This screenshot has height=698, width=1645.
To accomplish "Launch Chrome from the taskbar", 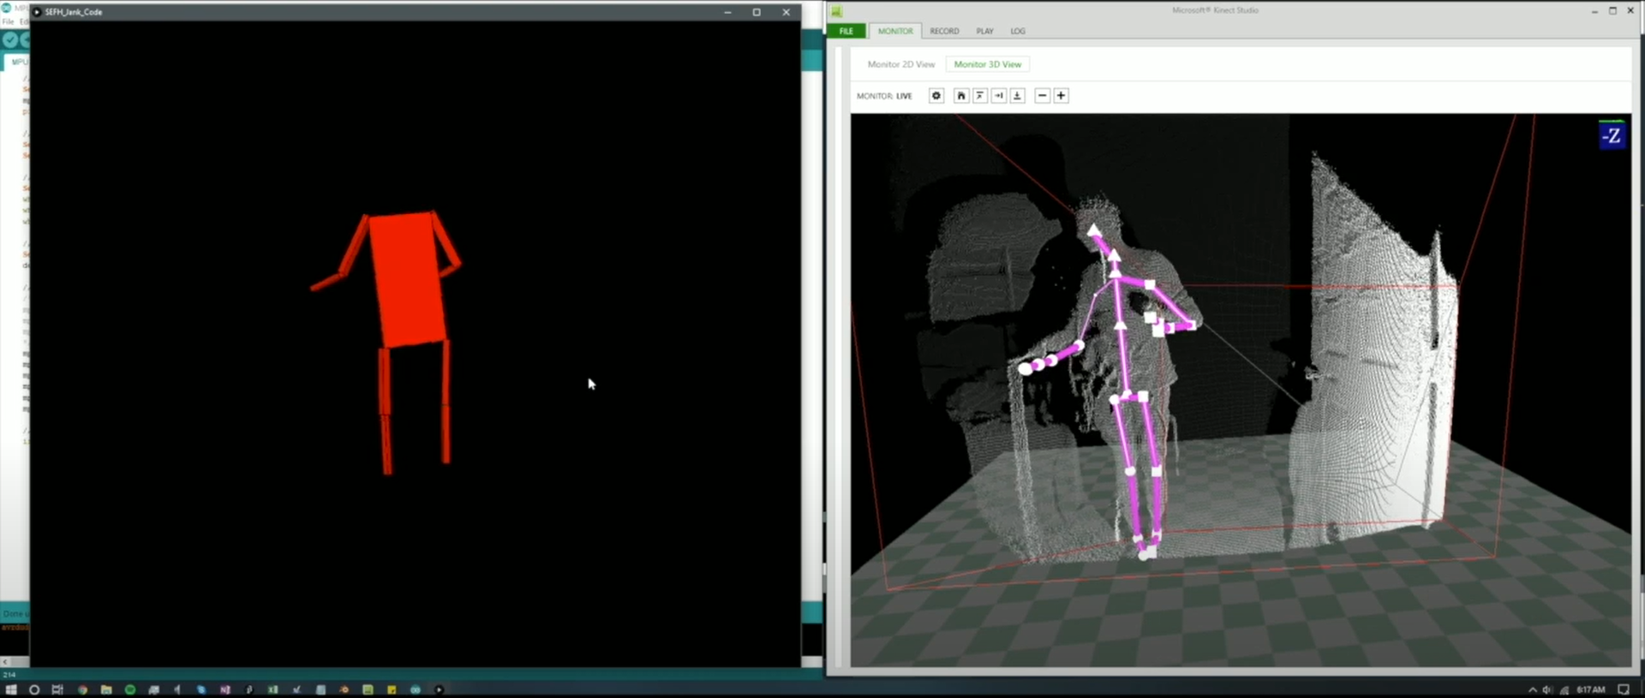I will coord(82,689).
